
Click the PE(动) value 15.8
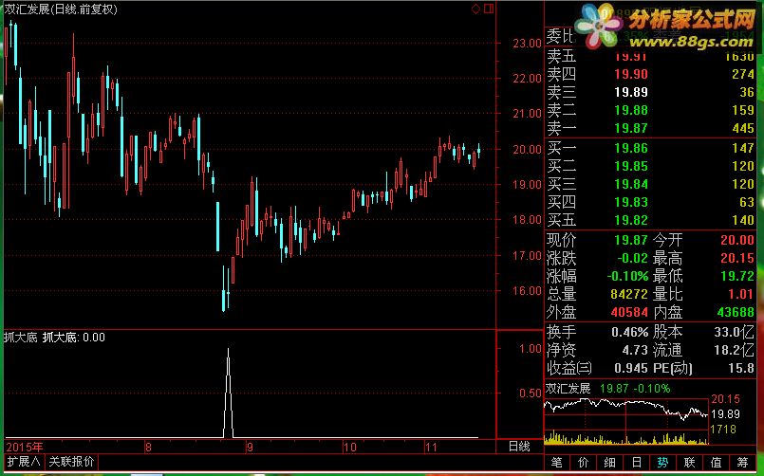[x=741, y=368]
